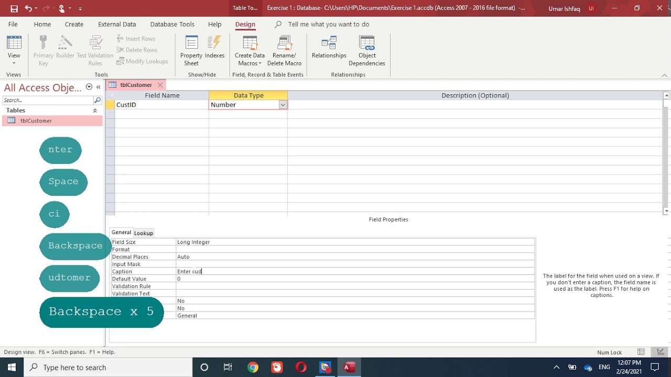Click the user account Umar Ishfaq
Image resolution: width=671 pixels, height=377 pixels.
click(x=564, y=8)
